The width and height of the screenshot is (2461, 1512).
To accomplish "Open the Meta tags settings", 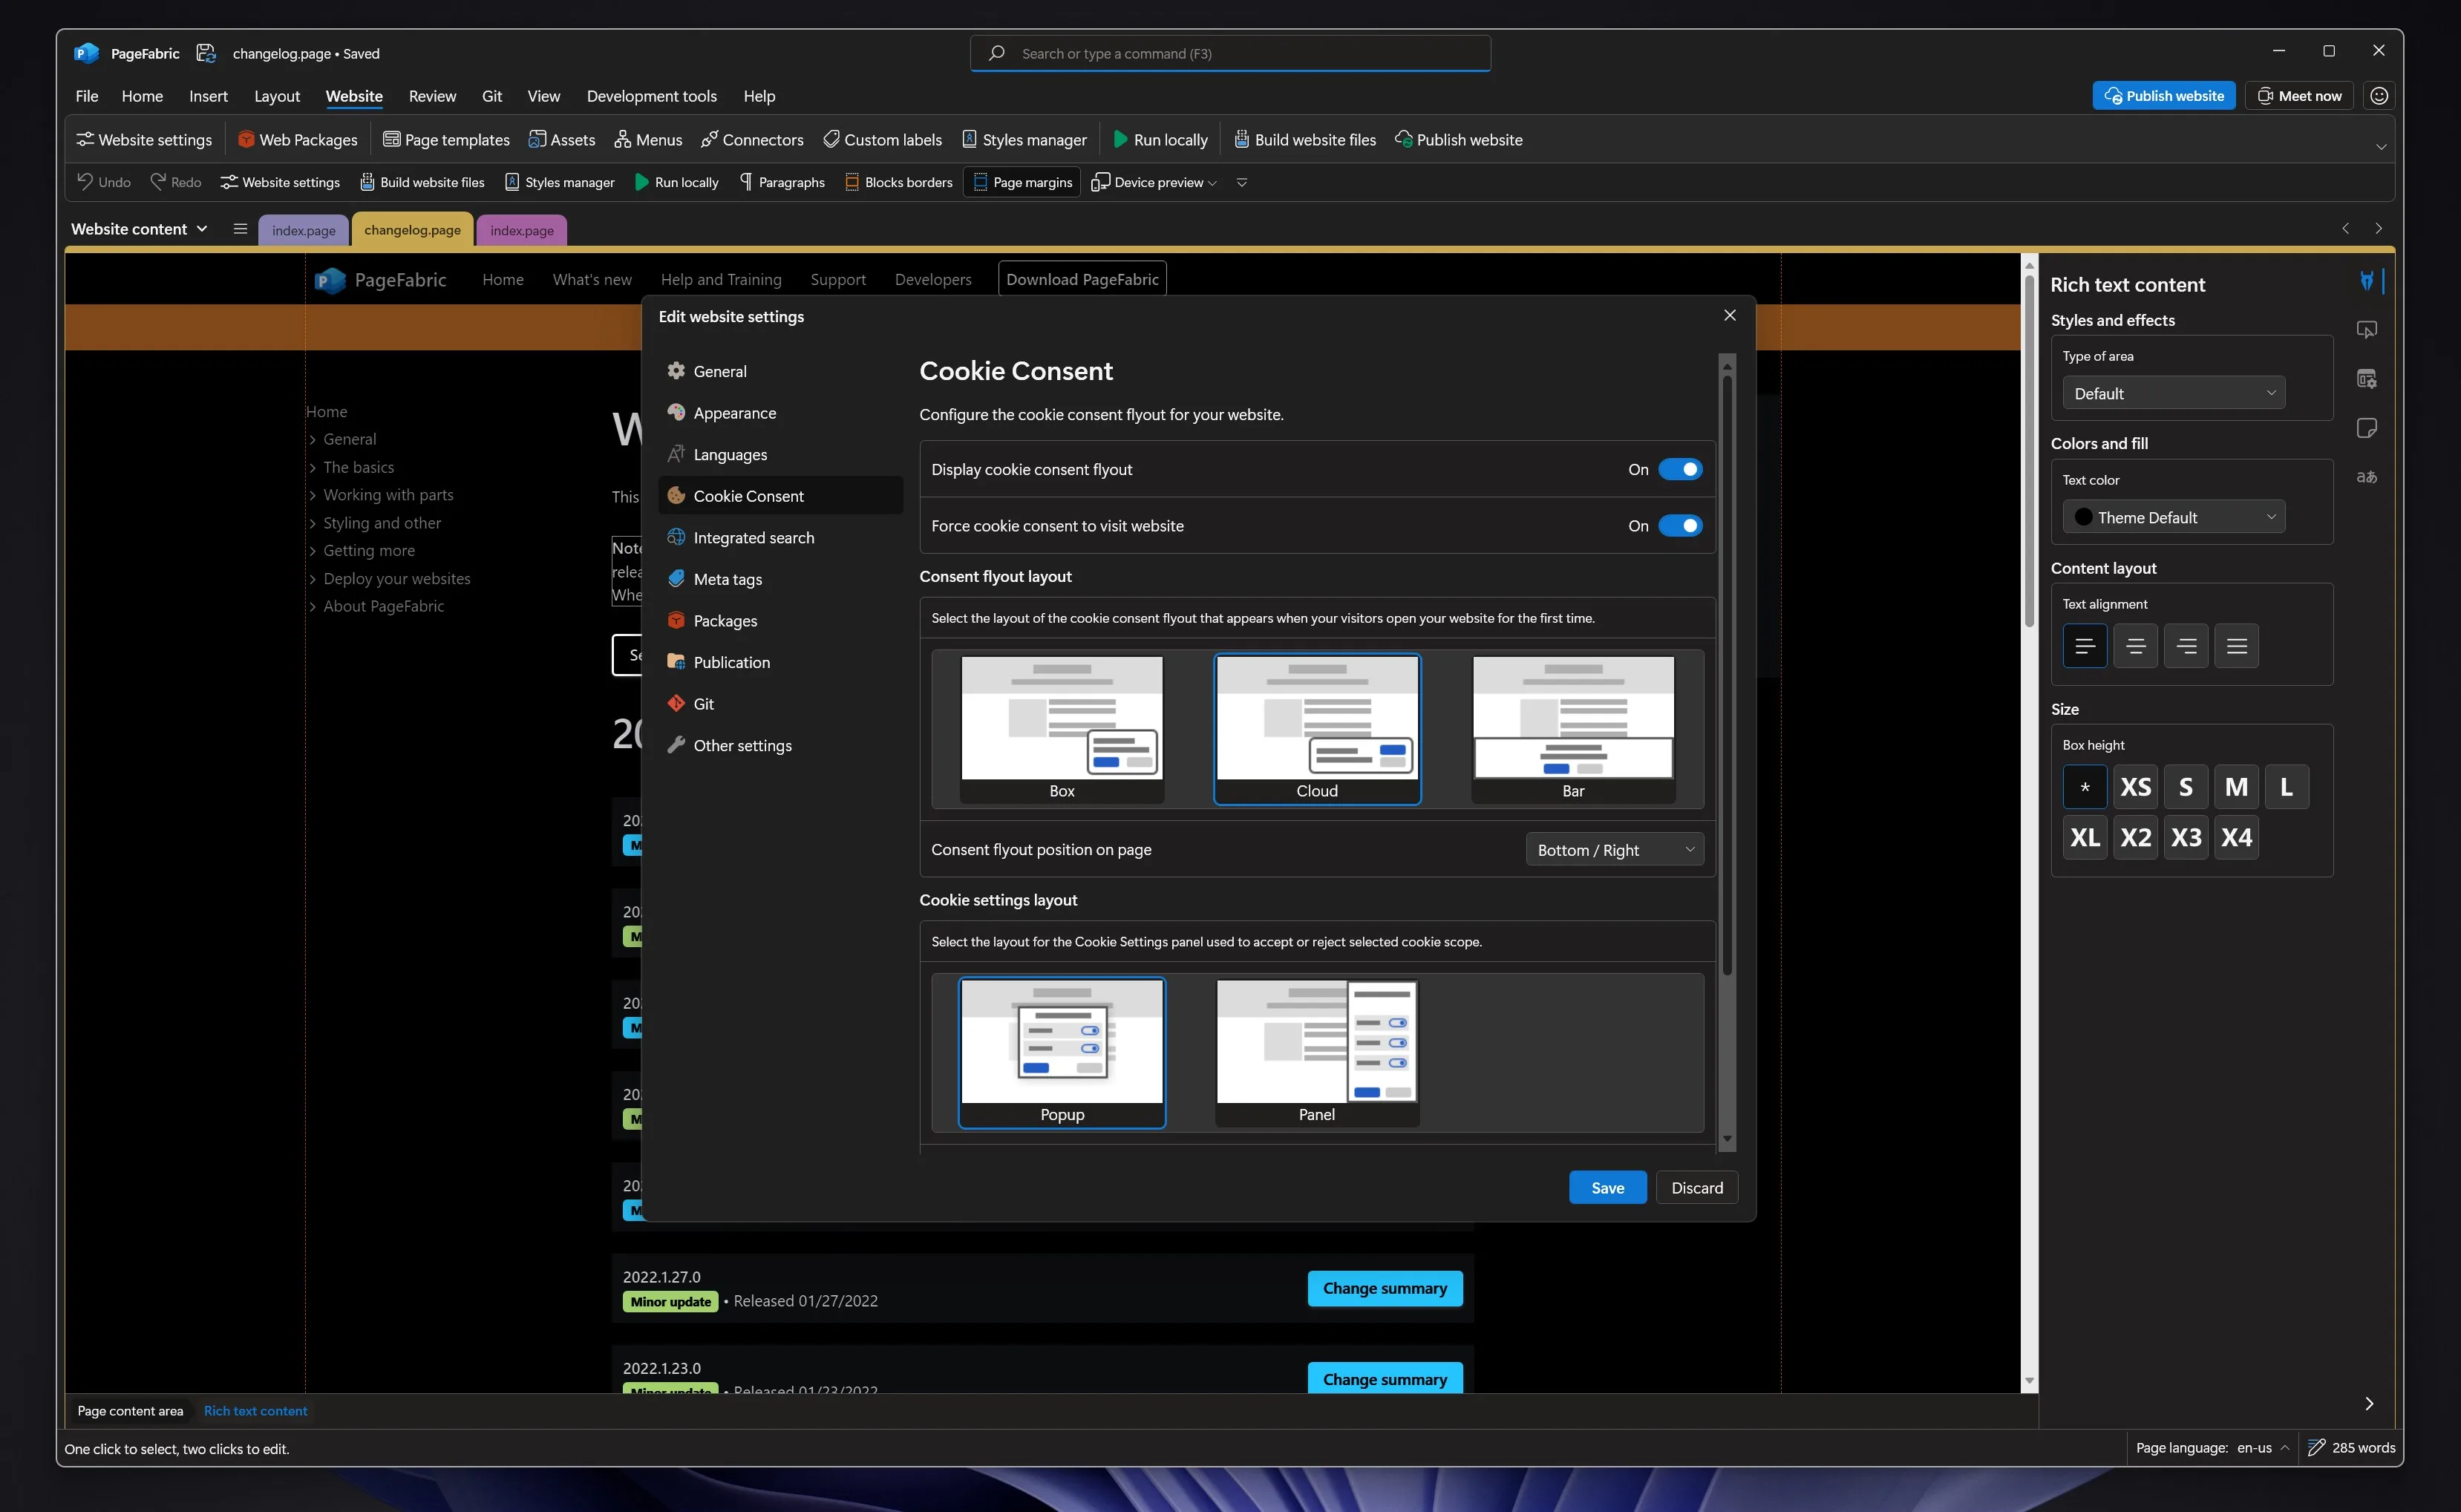I will [x=780, y=579].
